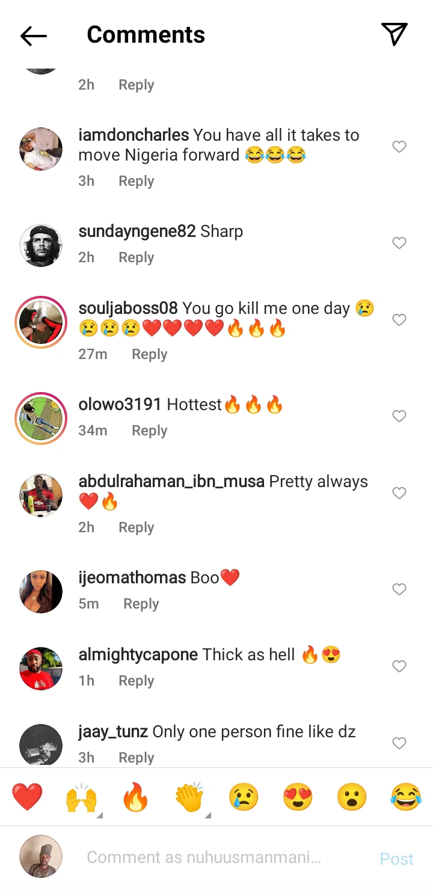The height and width of the screenshot is (893, 433).
Task: Select the raised hands emoji reaction
Action: point(81,796)
